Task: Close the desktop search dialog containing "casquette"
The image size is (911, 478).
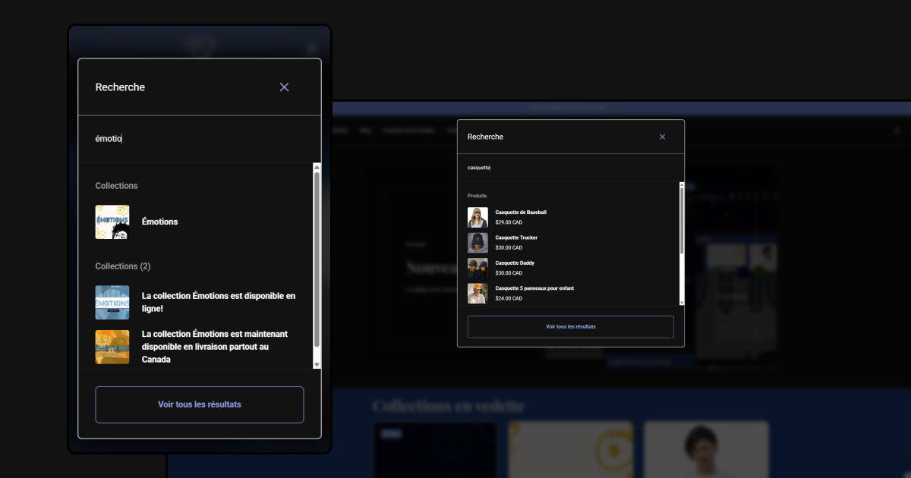Action: pyautogui.click(x=662, y=137)
